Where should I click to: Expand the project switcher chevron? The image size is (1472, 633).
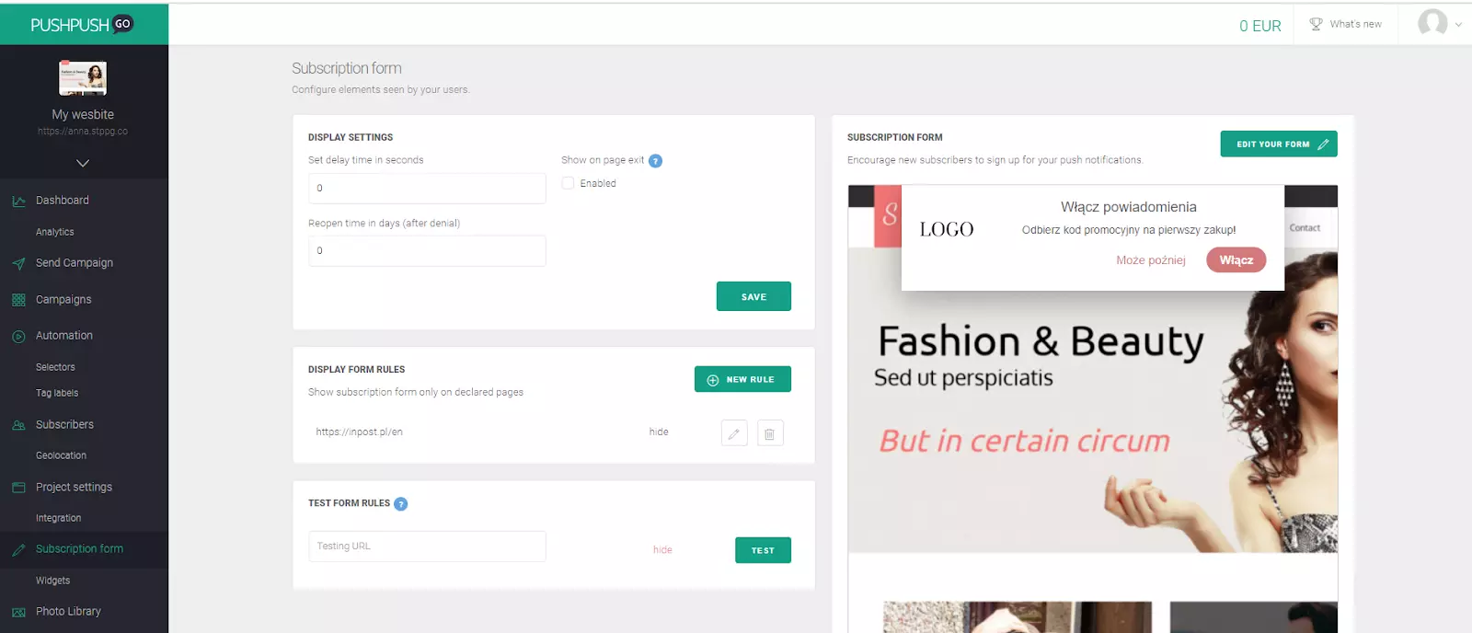click(83, 163)
